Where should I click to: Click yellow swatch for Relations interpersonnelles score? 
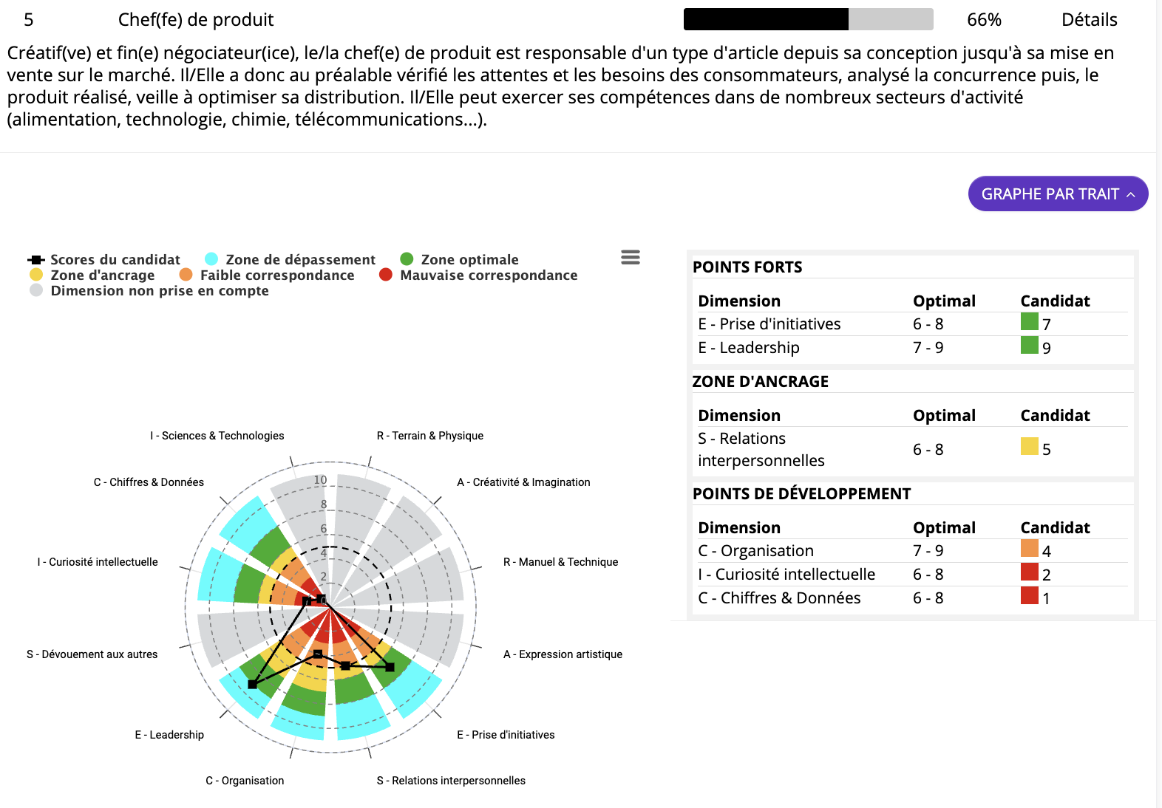[1029, 446]
